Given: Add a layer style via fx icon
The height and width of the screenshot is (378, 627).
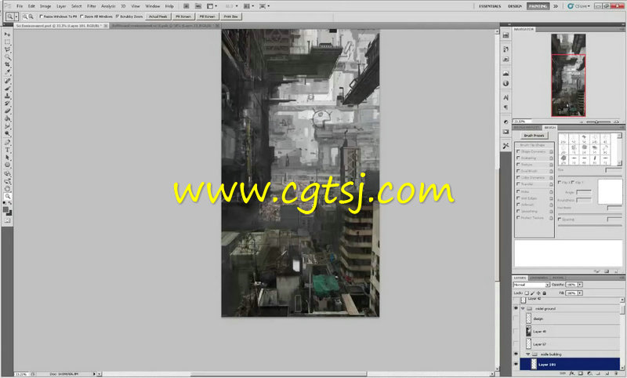Looking at the screenshot, I should coord(573,373).
